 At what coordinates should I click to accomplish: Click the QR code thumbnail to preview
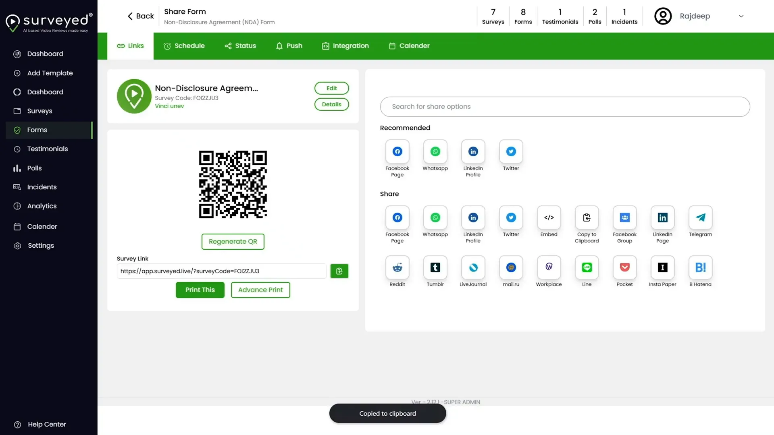click(x=233, y=184)
